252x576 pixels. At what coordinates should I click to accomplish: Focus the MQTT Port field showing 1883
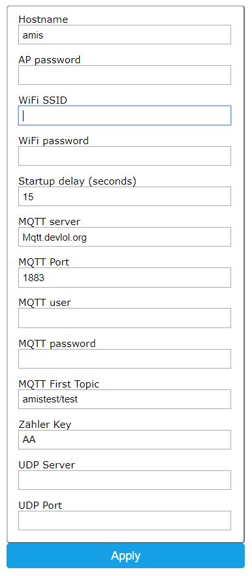pyautogui.click(x=125, y=278)
